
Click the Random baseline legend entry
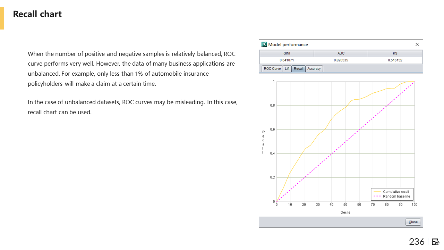coord(396,197)
